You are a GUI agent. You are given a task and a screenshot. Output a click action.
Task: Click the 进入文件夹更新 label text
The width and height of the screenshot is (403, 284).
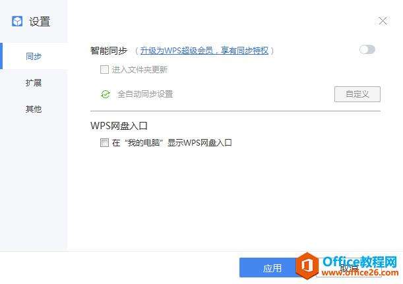pyautogui.click(x=140, y=70)
